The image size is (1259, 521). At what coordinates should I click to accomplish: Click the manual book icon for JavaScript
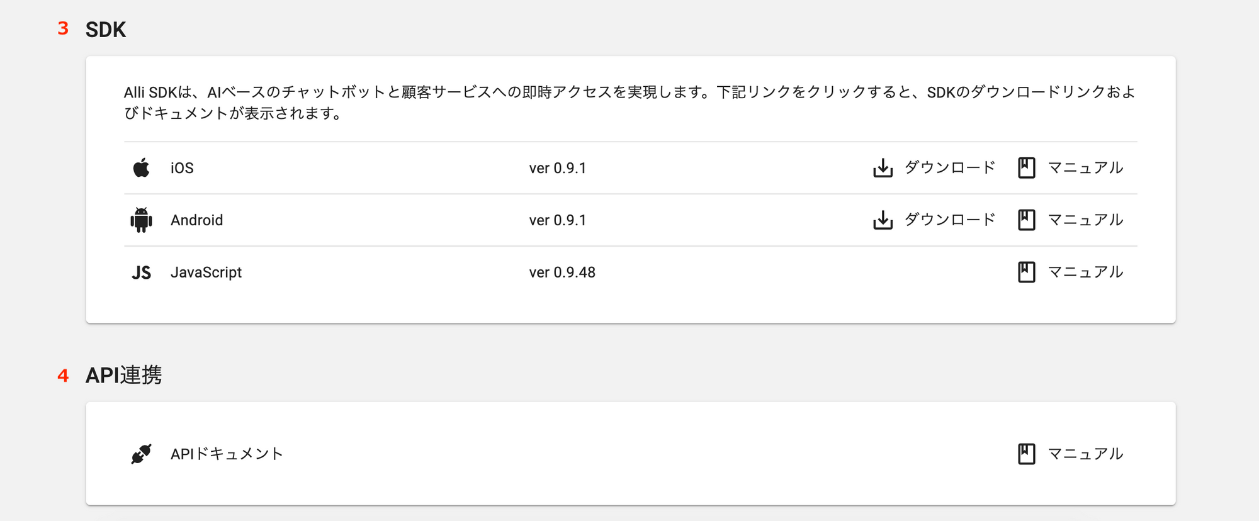[1026, 272]
